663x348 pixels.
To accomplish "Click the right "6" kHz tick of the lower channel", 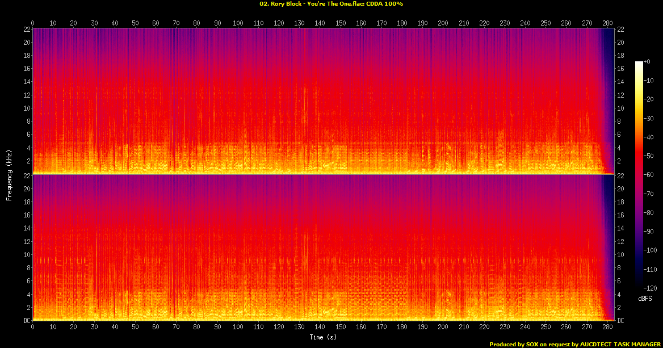I will tap(618, 281).
